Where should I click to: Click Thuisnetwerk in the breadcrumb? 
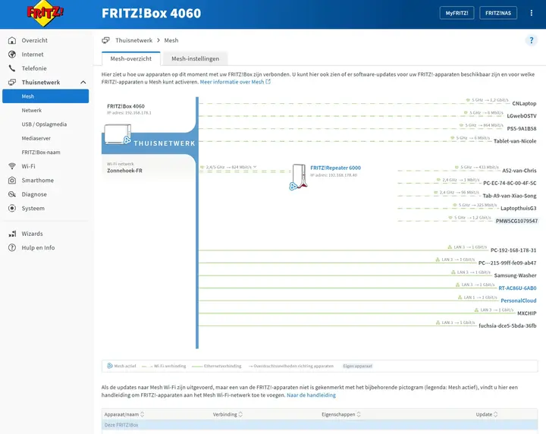pos(133,40)
